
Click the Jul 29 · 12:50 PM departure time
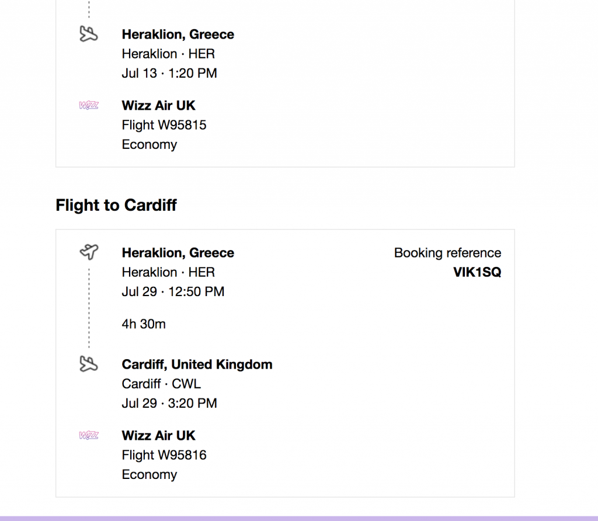[173, 291]
